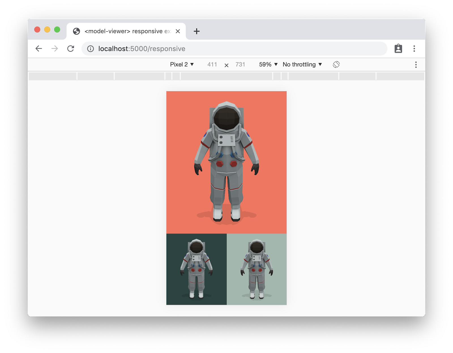The height and width of the screenshot is (353, 453).
Task: Click the site info icon in address bar
Action: click(x=91, y=49)
